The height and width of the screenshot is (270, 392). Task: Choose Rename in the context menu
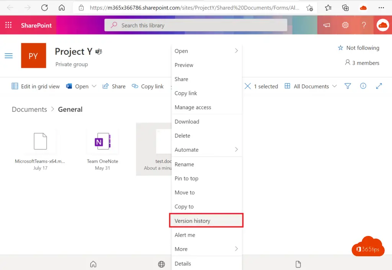[x=207, y=164]
